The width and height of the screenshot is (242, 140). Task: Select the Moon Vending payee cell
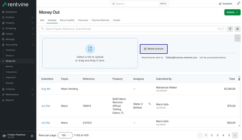pyautogui.click(x=69, y=89)
